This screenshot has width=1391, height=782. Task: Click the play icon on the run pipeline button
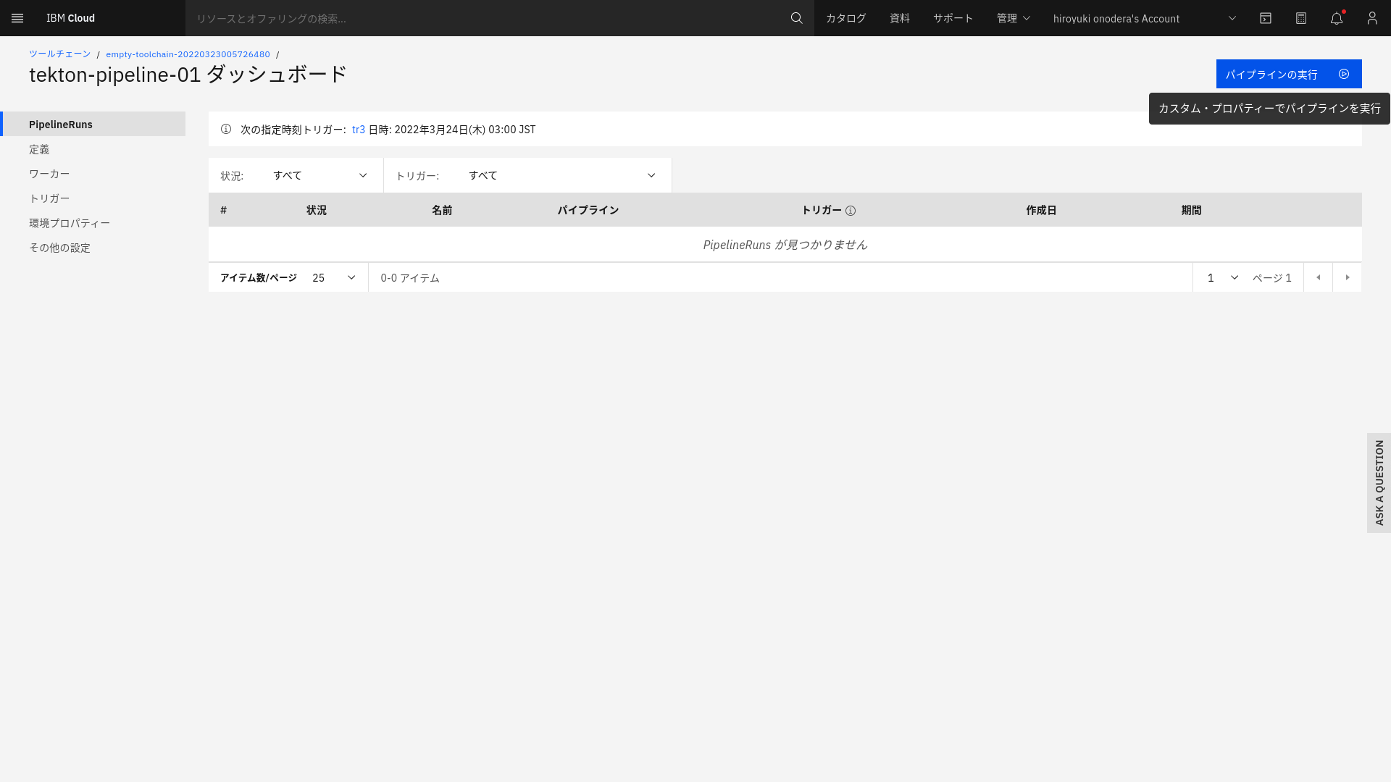[x=1344, y=74]
